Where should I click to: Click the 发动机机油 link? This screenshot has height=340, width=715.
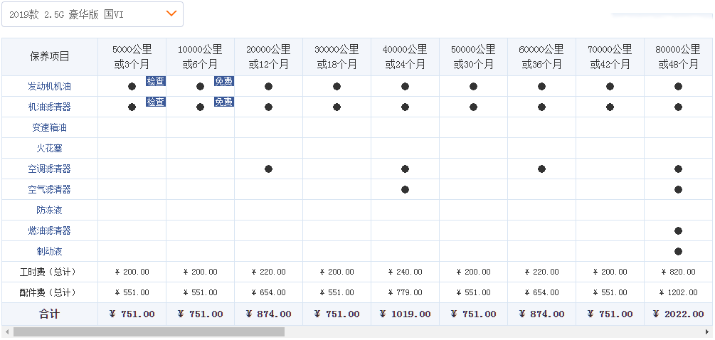49,86
